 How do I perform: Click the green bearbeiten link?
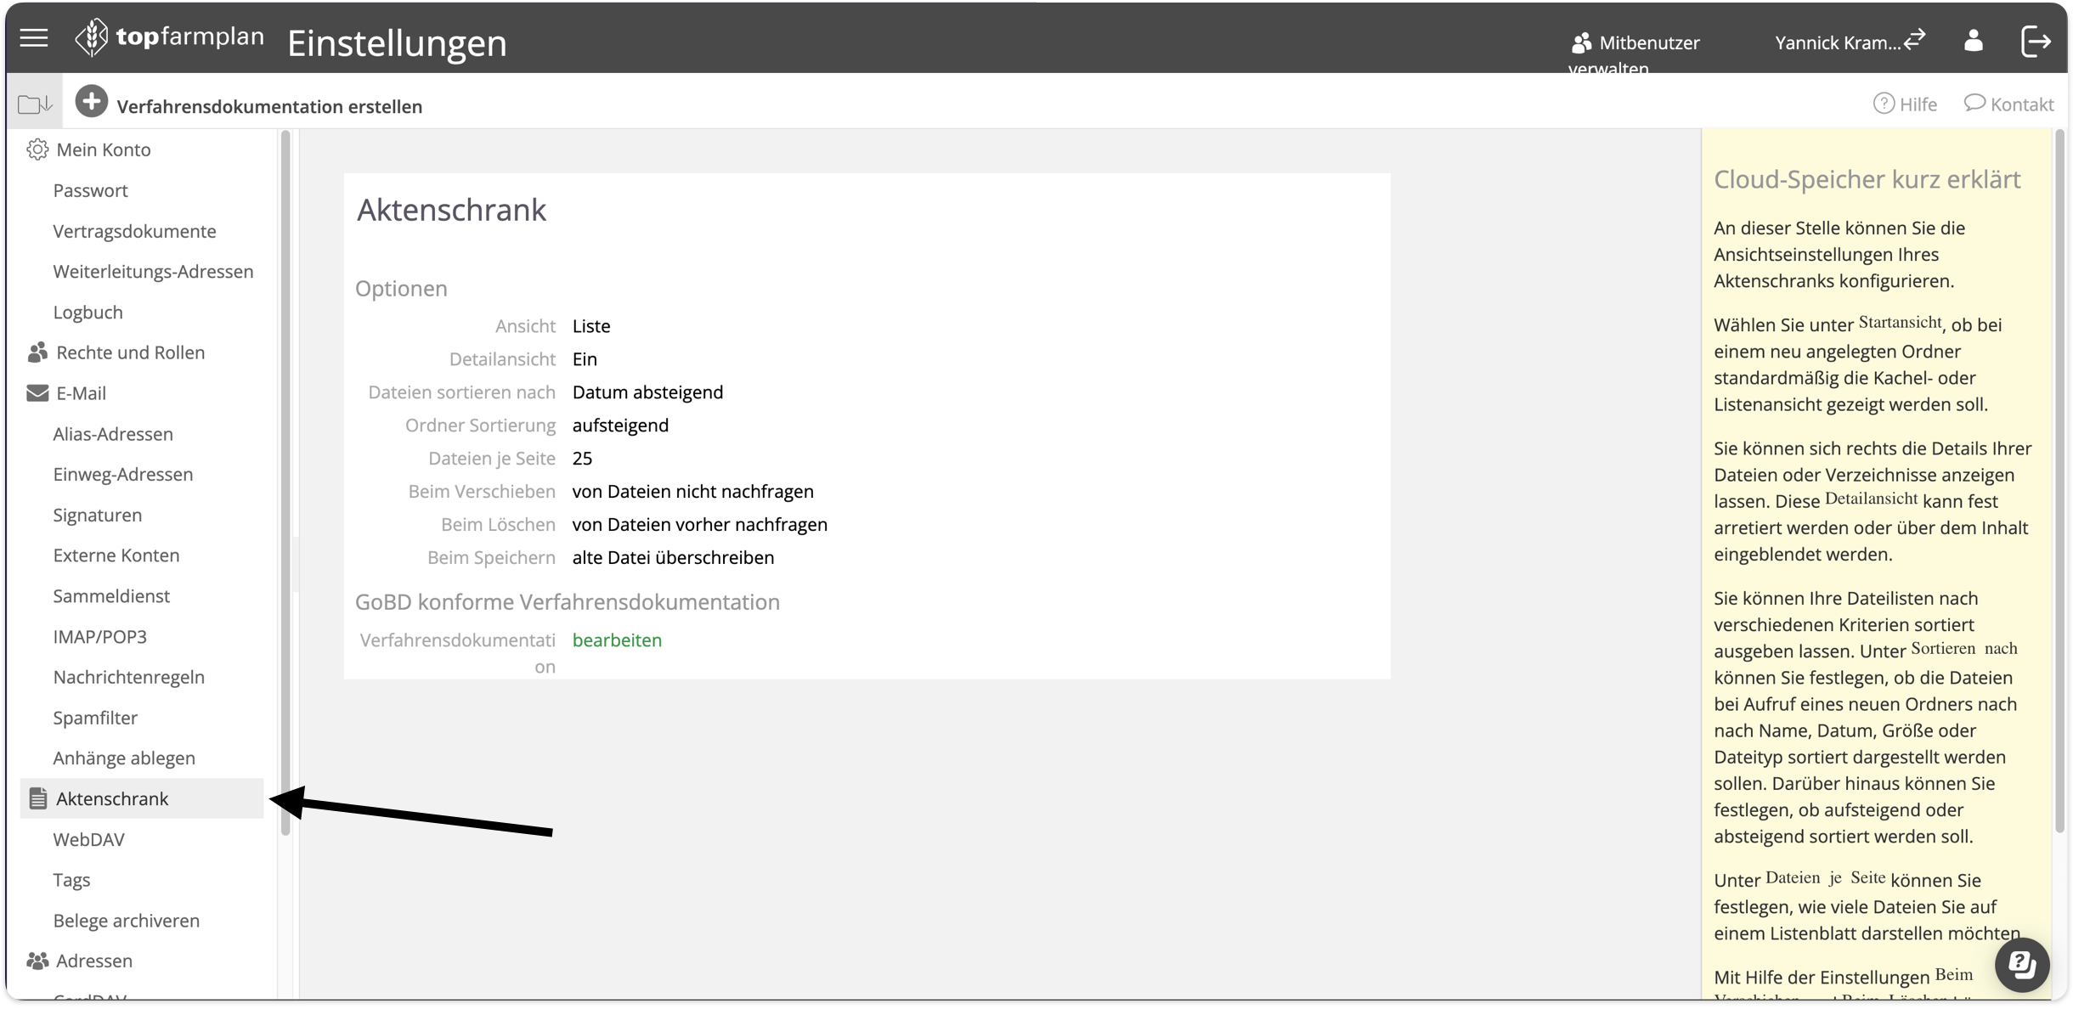click(x=617, y=640)
